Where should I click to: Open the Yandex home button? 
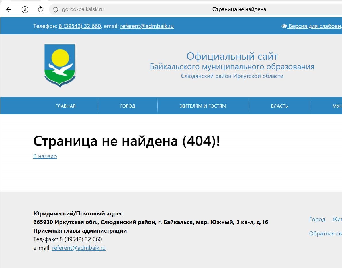pyautogui.click(x=25, y=9)
